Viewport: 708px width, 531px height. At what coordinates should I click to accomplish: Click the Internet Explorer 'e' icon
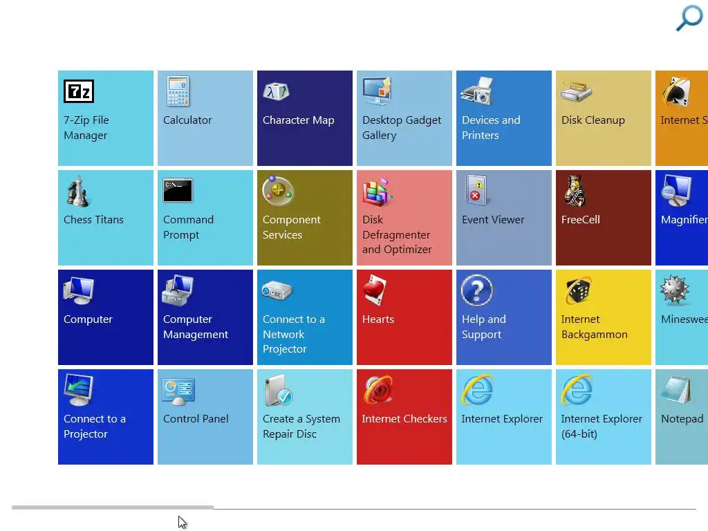click(x=477, y=390)
